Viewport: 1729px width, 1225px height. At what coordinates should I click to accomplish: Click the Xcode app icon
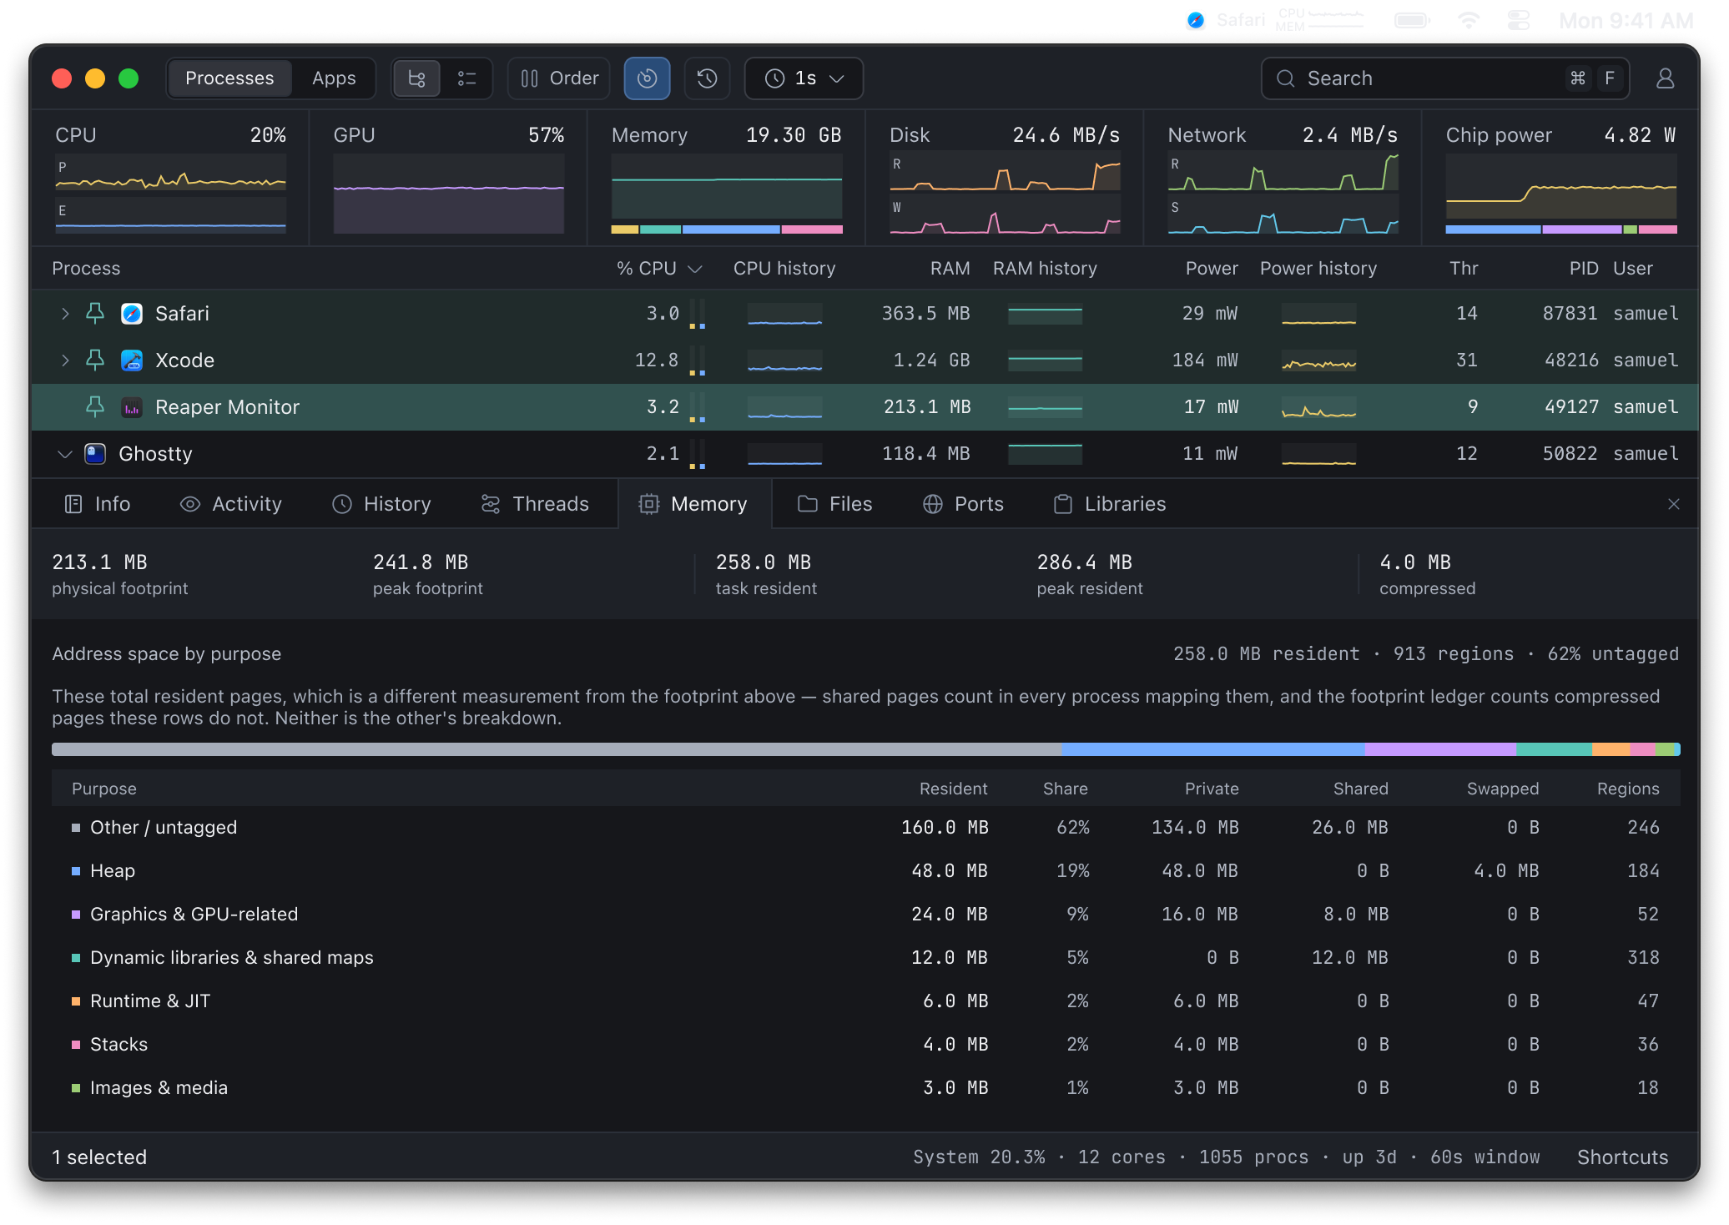tap(132, 360)
